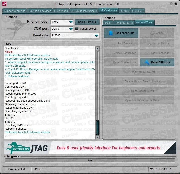
Task: Open the COM port dropdown list
Action: pos(71,29)
